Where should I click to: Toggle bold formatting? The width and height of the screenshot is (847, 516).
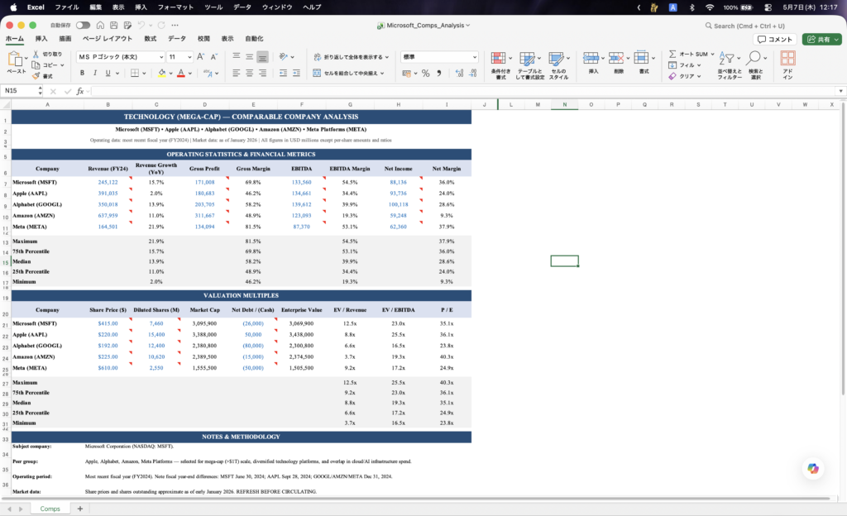coord(82,73)
